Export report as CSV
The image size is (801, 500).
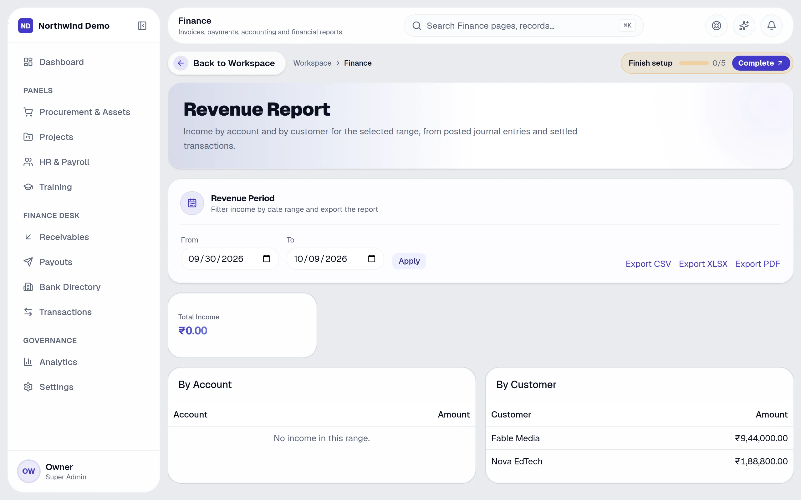(648, 264)
